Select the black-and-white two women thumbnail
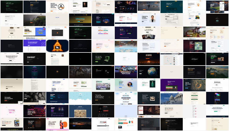The image size is (229, 131). (x=35, y=98)
